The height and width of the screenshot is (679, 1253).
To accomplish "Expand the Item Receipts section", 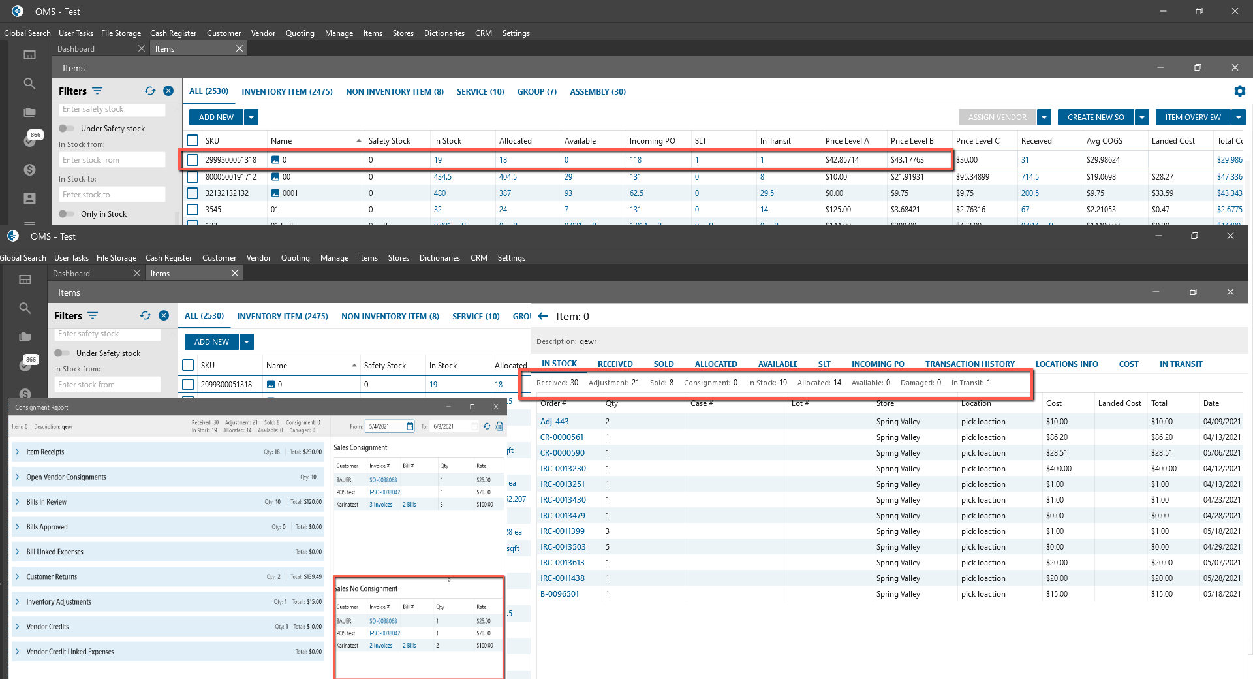I will (x=18, y=452).
